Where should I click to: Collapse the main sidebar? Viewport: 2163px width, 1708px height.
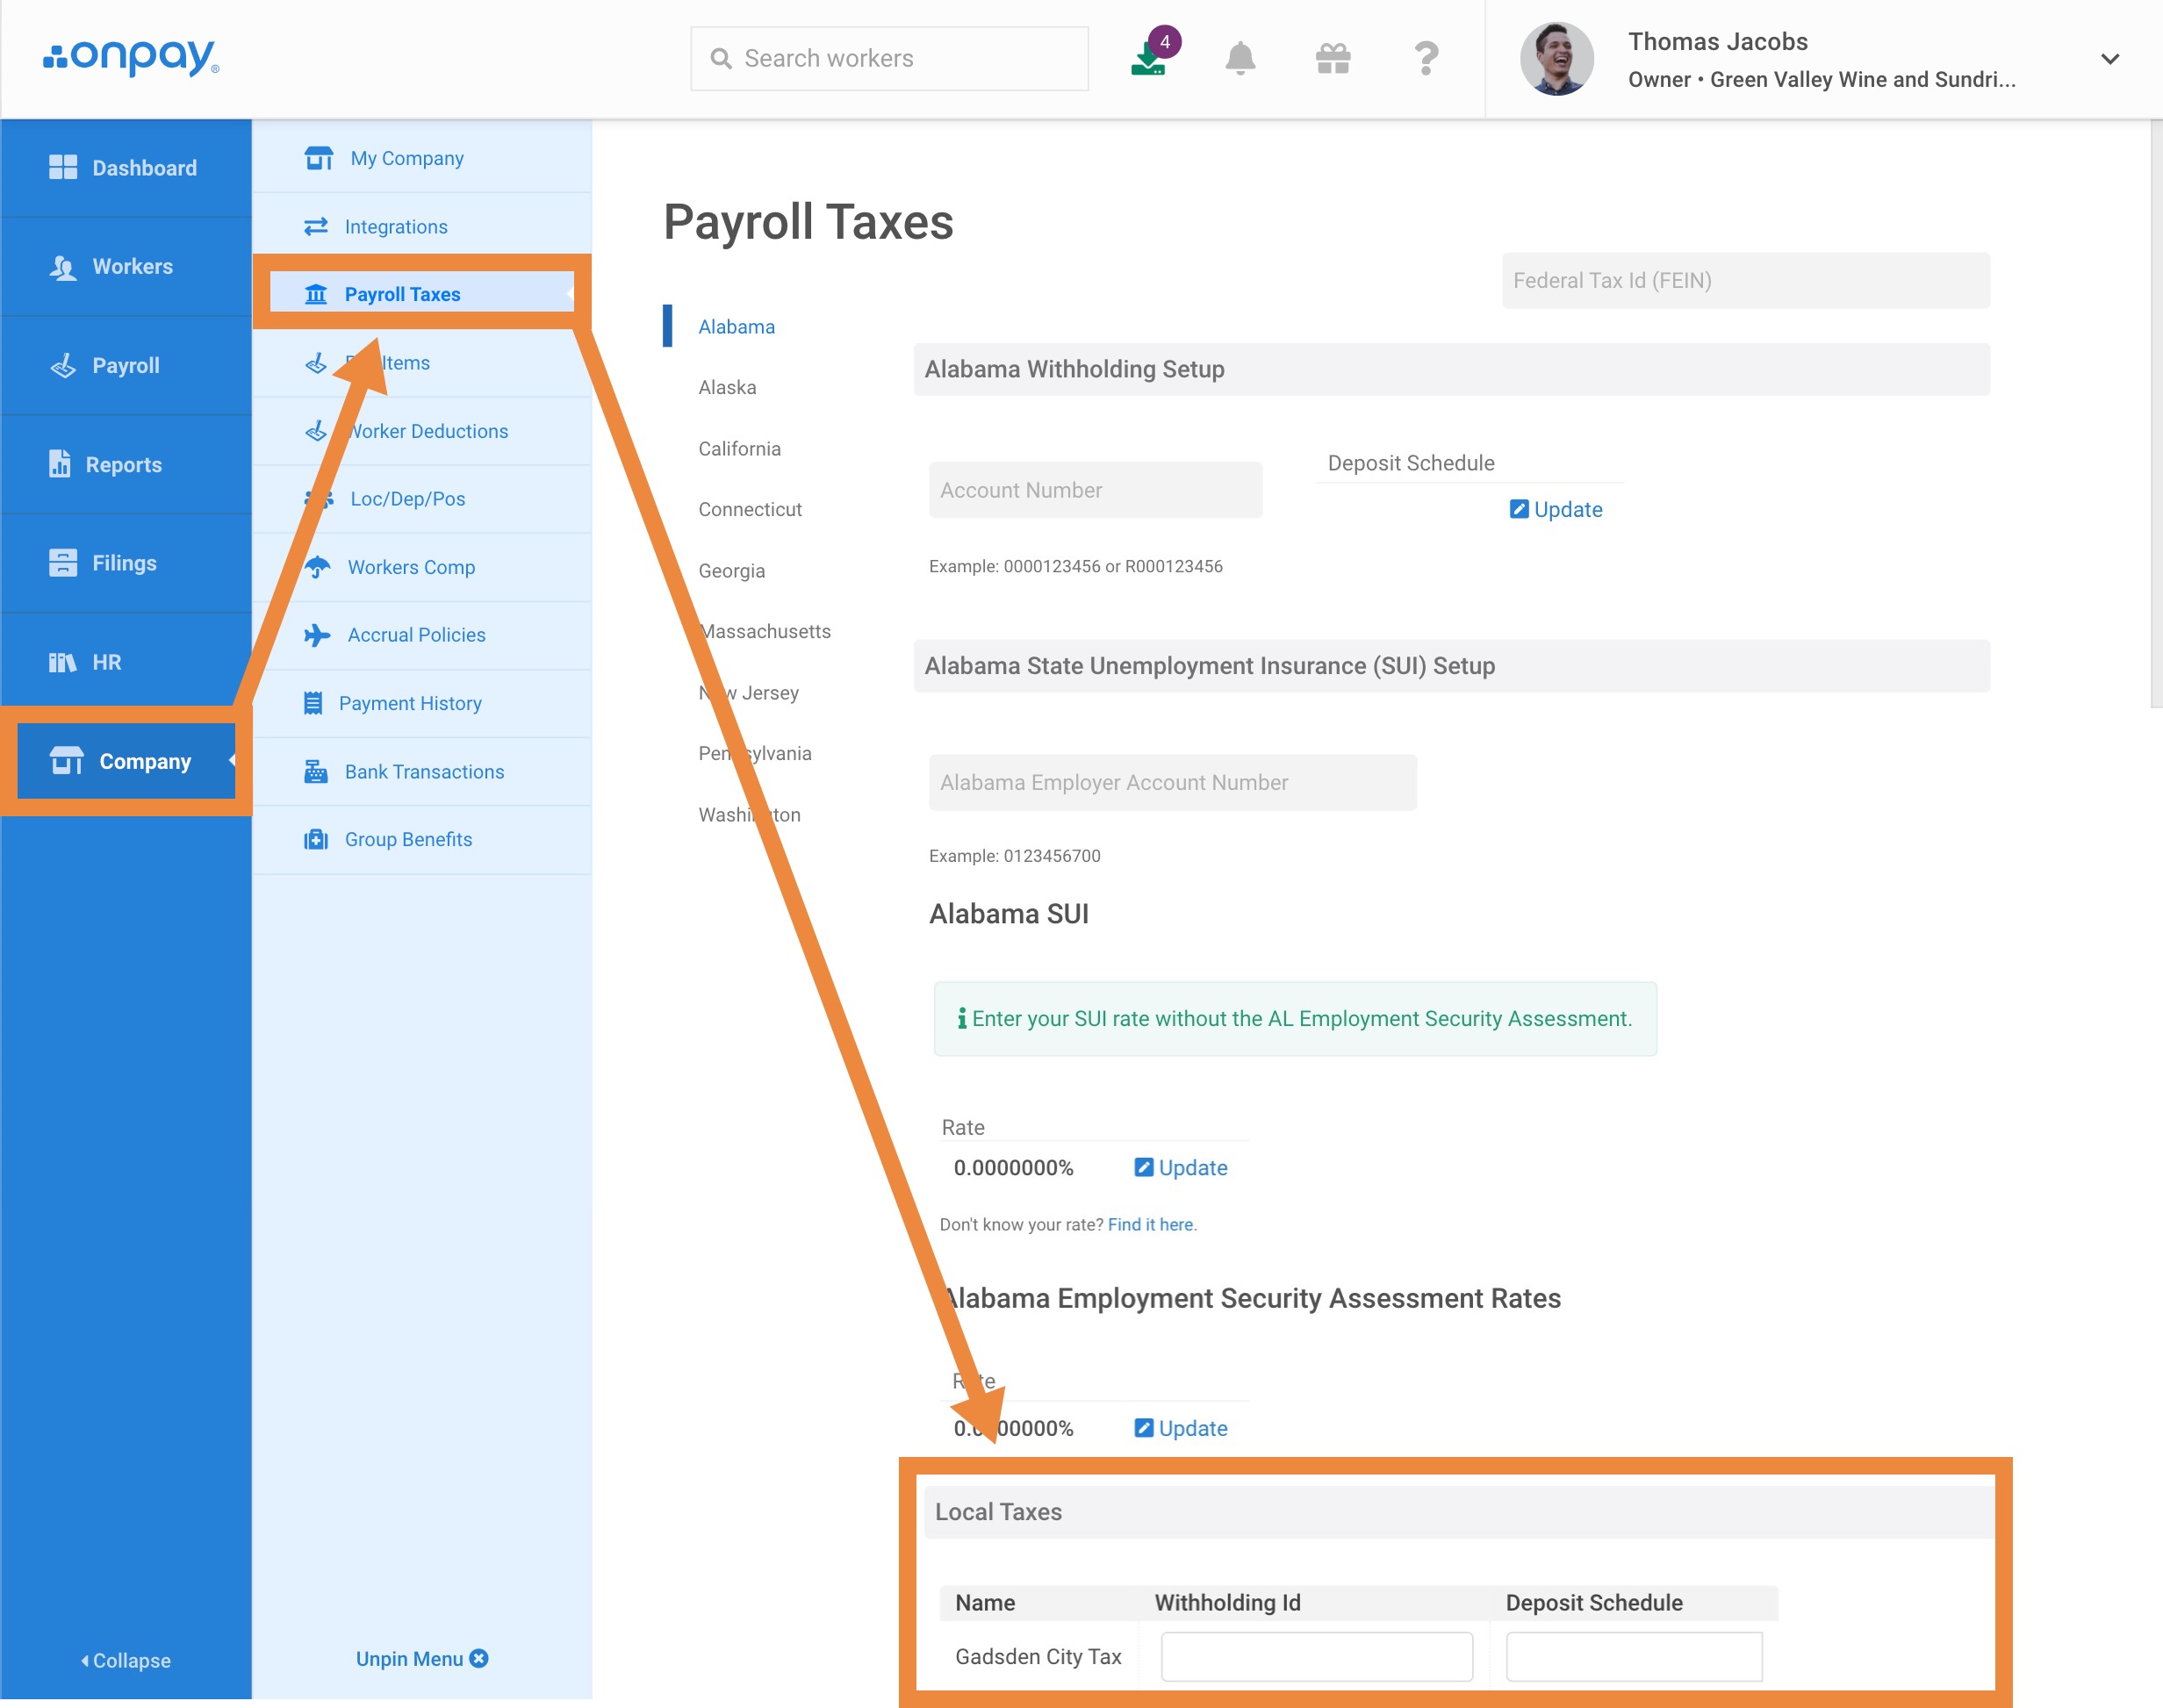point(126,1660)
